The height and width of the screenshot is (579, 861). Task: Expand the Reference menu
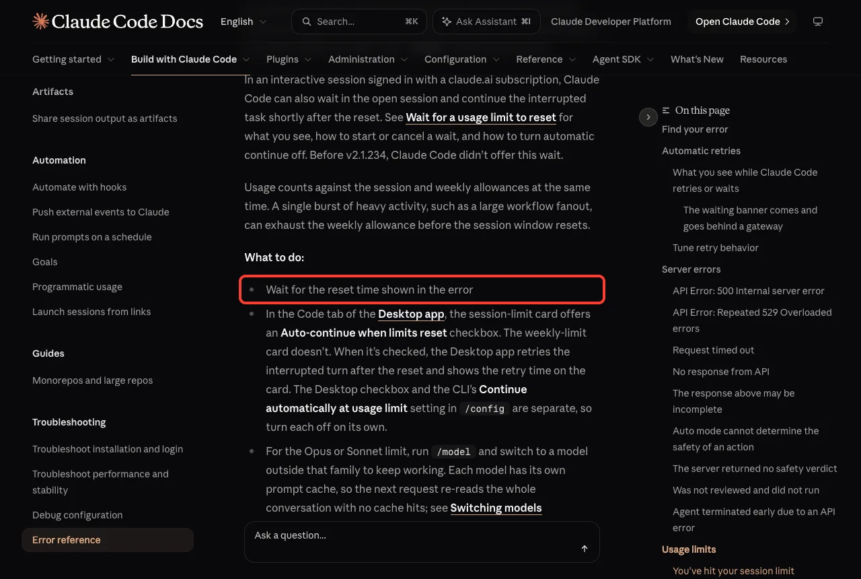(x=546, y=59)
